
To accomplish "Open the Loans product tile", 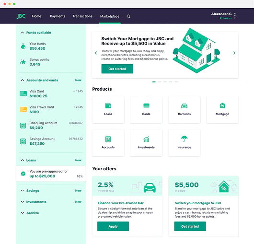I will (108, 110).
